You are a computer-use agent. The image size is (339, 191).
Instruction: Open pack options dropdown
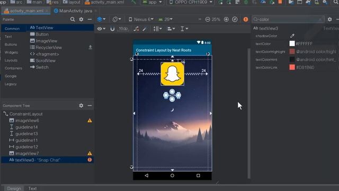[158, 29]
